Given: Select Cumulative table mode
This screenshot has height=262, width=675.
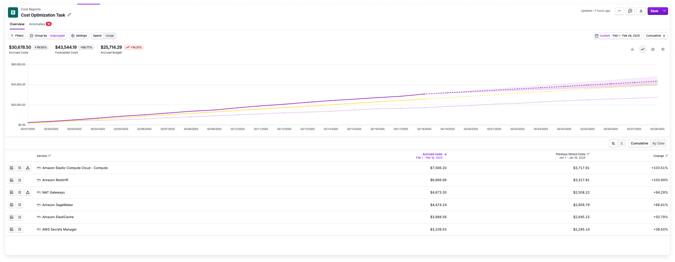Looking at the screenshot, I should click(x=640, y=143).
